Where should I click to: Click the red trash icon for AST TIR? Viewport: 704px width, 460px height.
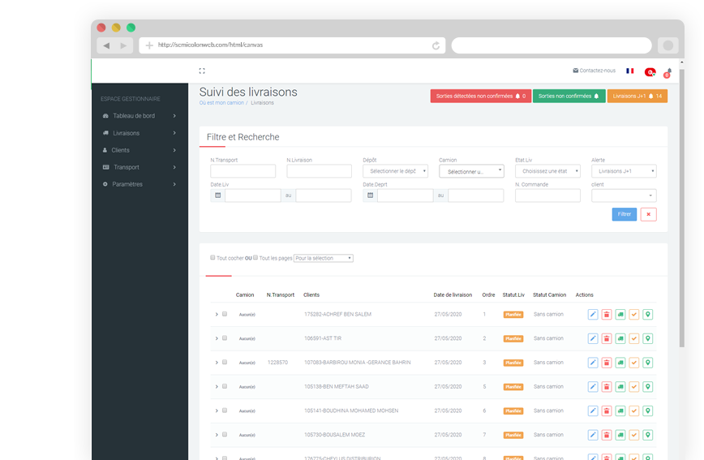(x=607, y=338)
